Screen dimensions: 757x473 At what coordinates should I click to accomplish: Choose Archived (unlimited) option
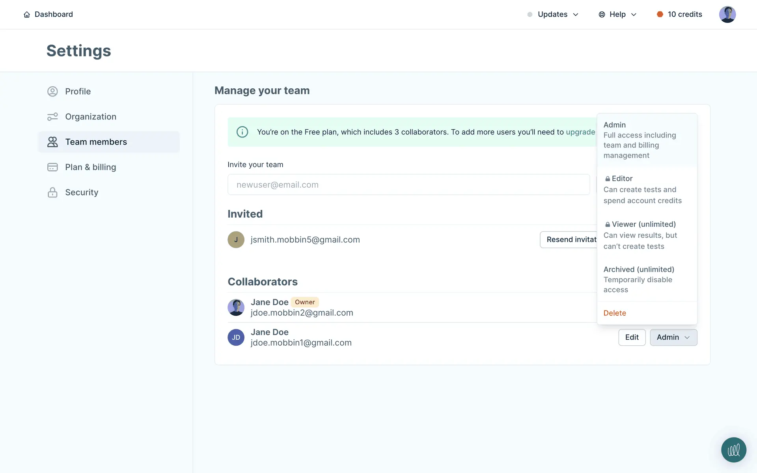[x=642, y=279]
